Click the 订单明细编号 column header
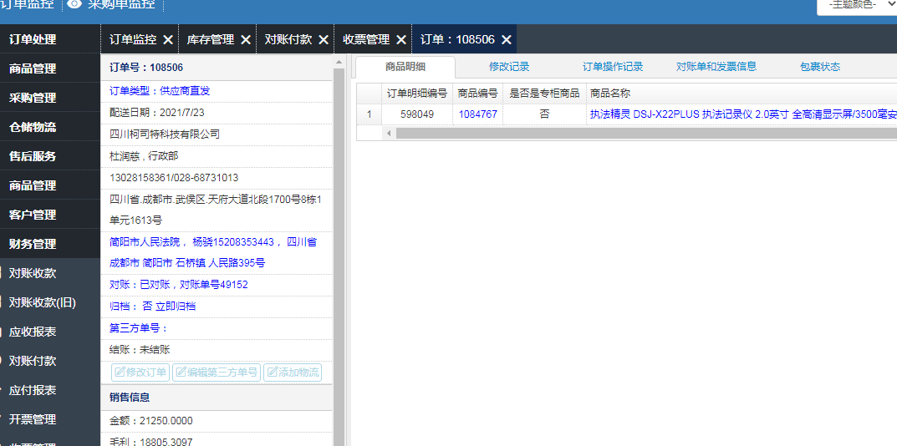Viewport: 897px width, 446px height. (417, 94)
